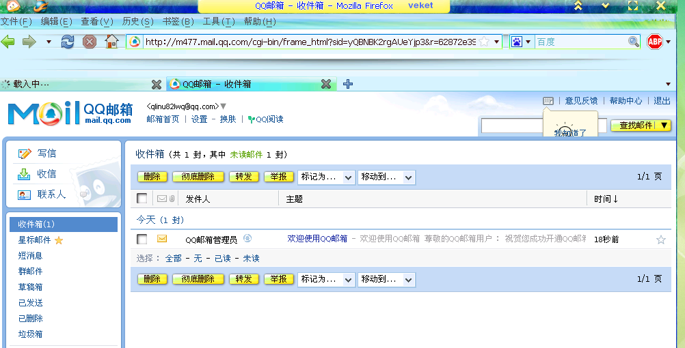Select 收件箱(1) folder

pos(64,224)
